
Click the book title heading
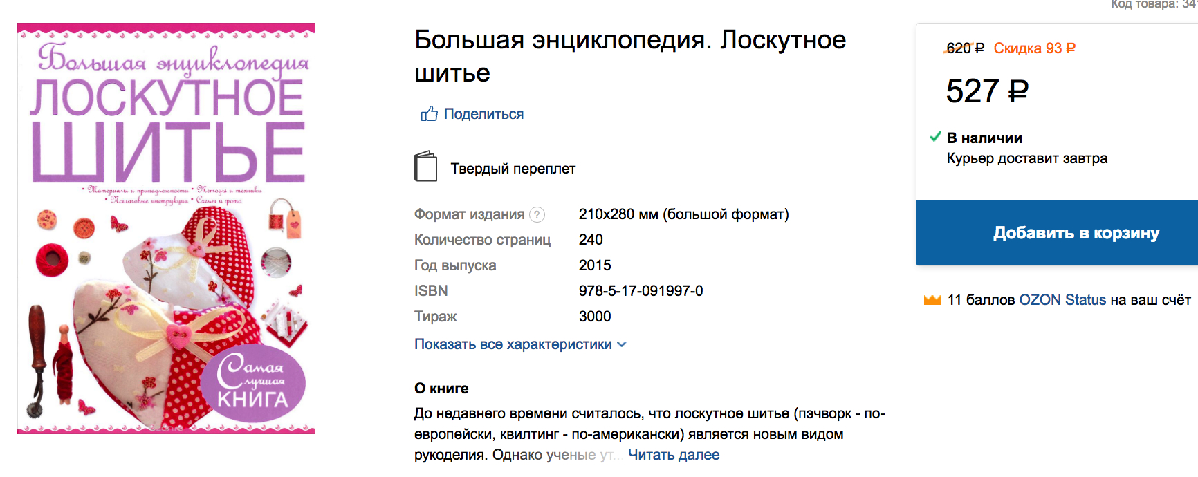click(630, 56)
